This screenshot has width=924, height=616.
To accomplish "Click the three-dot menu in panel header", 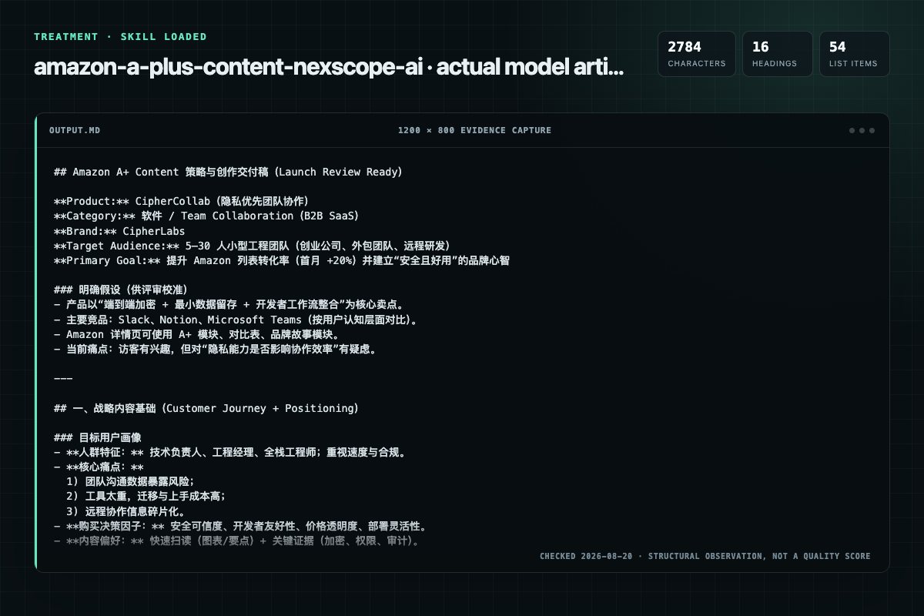I will (862, 131).
